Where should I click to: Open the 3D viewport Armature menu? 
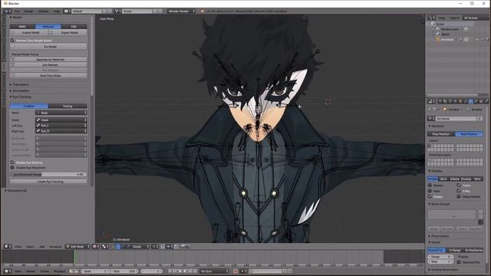pyautogui.click(x=55, y=247)
